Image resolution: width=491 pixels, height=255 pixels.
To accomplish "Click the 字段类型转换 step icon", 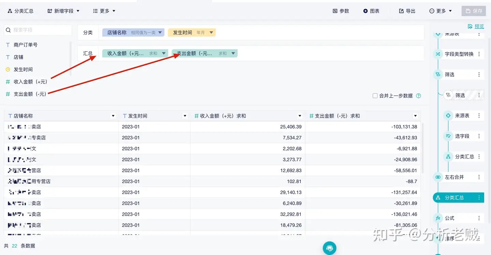I will (438, 54).
